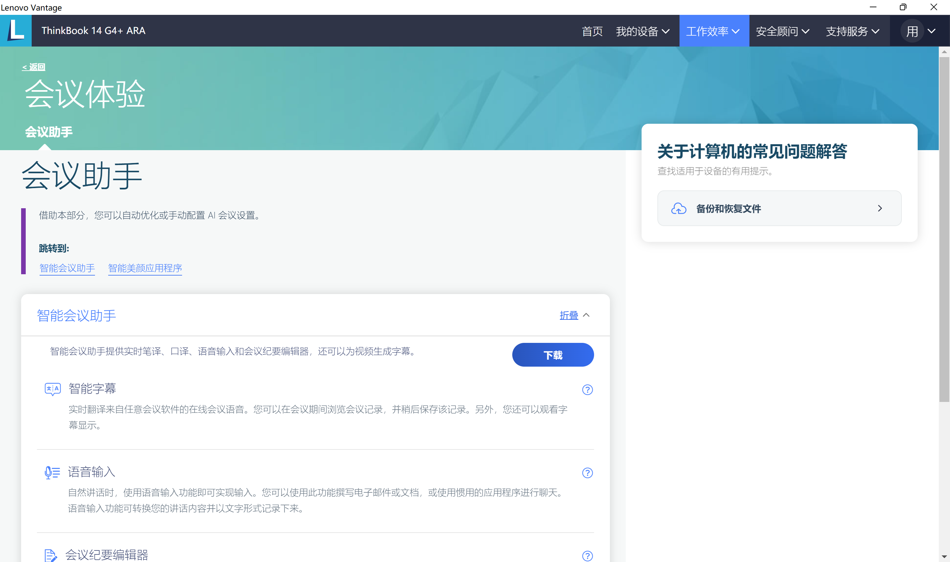Viewport: 950px width, 562px height.
Task: Open the 支持服务 dropdown menu
Action: pos(852,31)
